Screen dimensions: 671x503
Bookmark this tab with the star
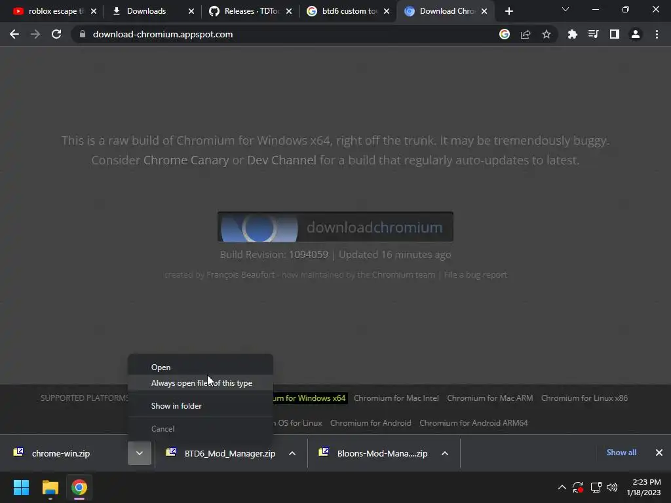pyautogui.click(x=546, y=34)
